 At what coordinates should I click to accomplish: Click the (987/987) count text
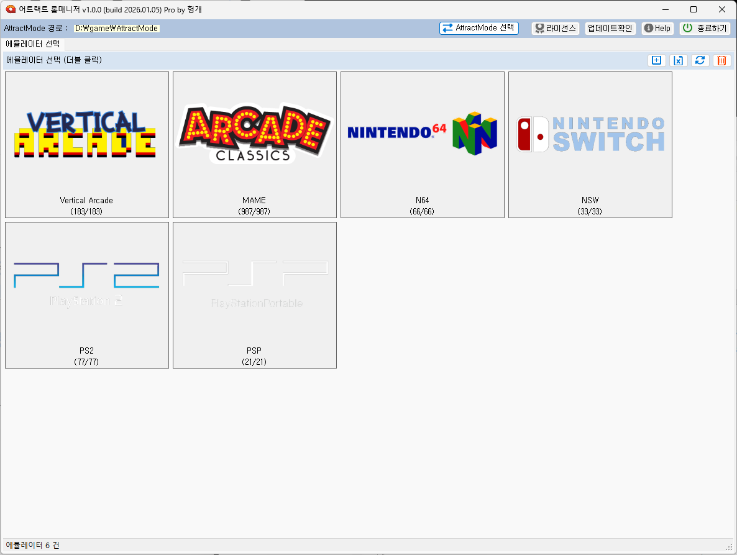[254, 211]
